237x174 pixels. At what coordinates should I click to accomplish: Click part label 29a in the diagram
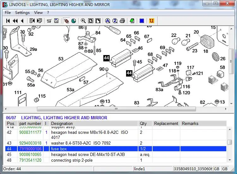(x=33, y=49)
